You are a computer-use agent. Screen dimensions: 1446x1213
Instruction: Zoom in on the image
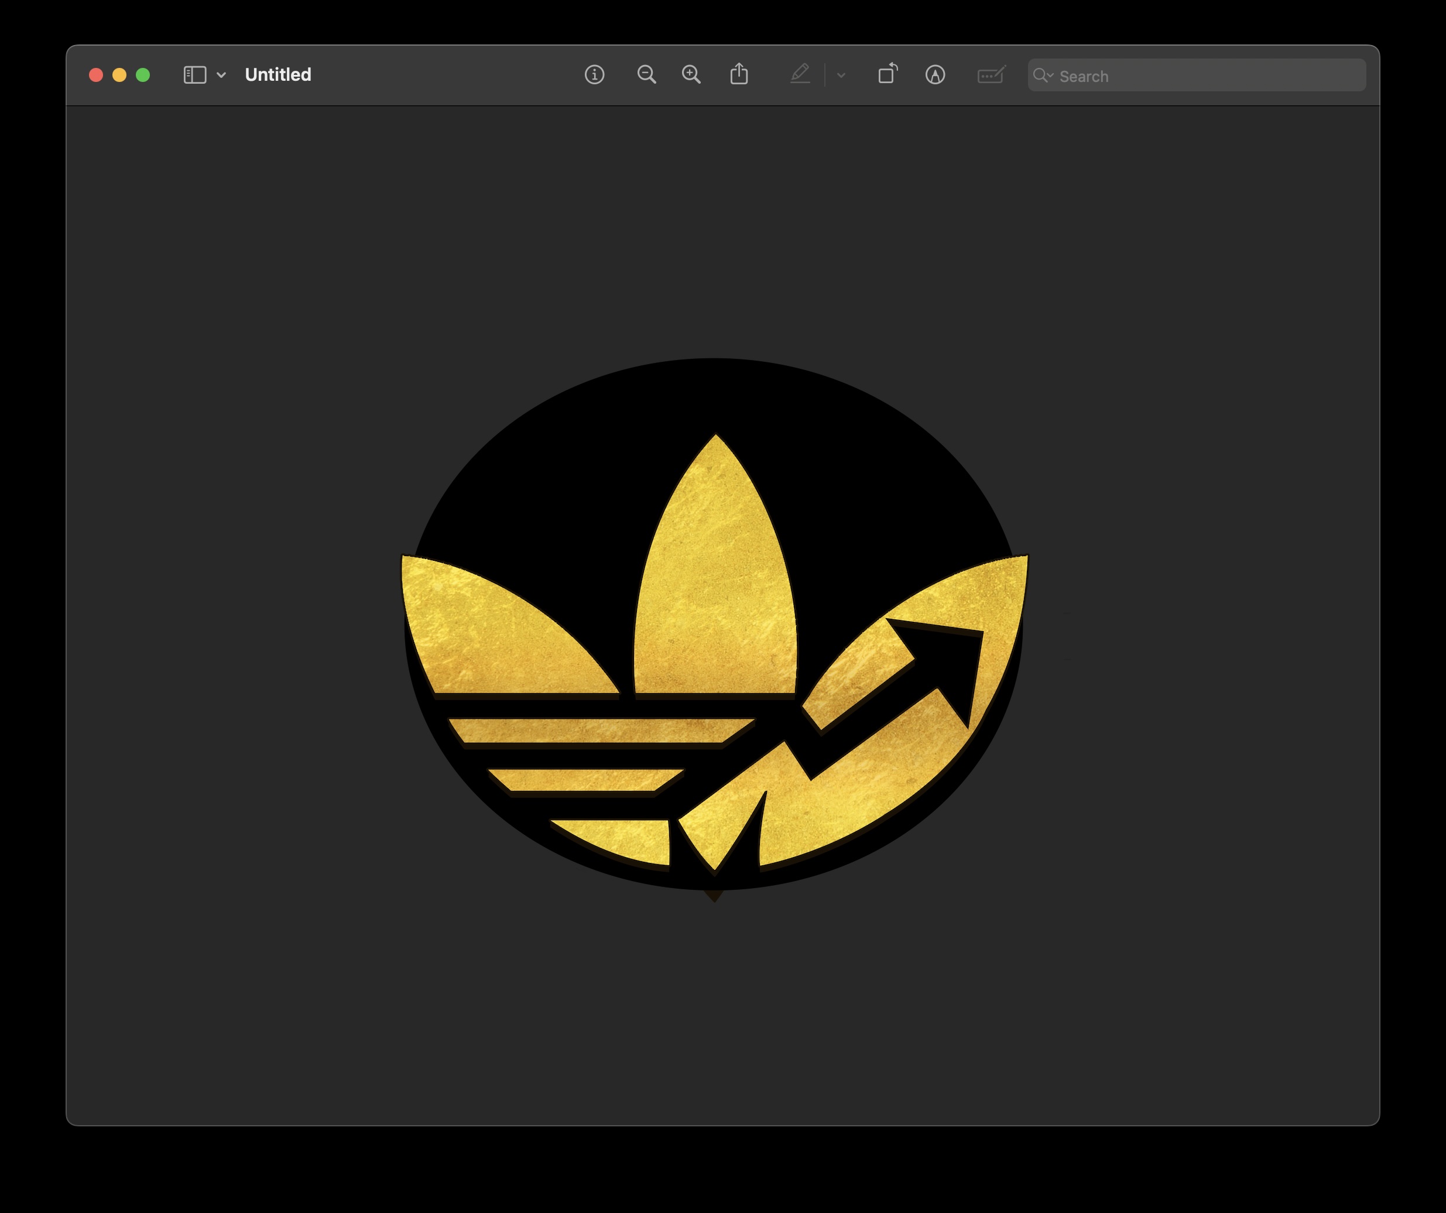tap(691, 74)
